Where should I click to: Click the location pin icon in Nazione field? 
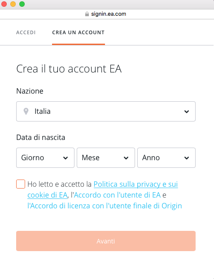click(x=26, y=112)
